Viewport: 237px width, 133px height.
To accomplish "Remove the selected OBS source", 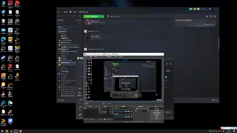I will pyautogui.click(x=102, y=119).
